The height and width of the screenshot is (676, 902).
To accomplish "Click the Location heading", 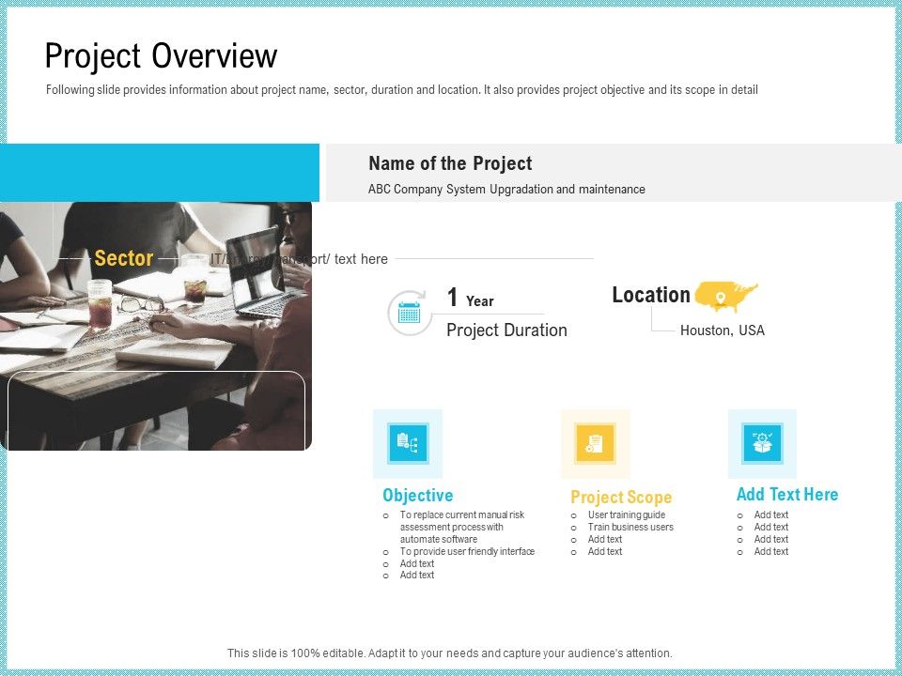I will pyautogui.click(x=650, y=295).
